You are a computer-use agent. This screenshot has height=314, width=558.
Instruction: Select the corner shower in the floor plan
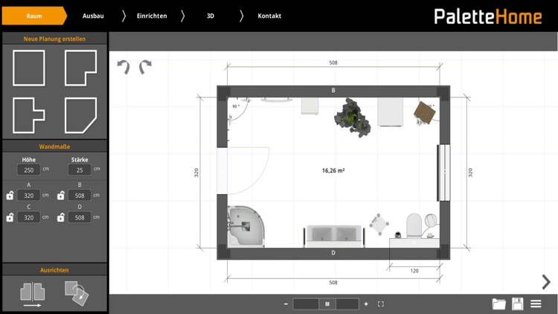tap(246, 226)
